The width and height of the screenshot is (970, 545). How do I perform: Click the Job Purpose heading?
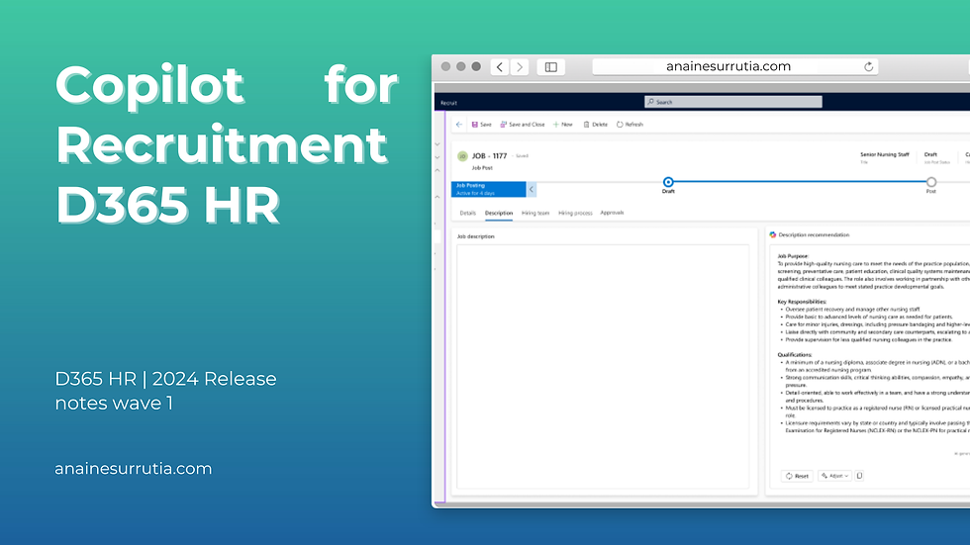point(793,256)
